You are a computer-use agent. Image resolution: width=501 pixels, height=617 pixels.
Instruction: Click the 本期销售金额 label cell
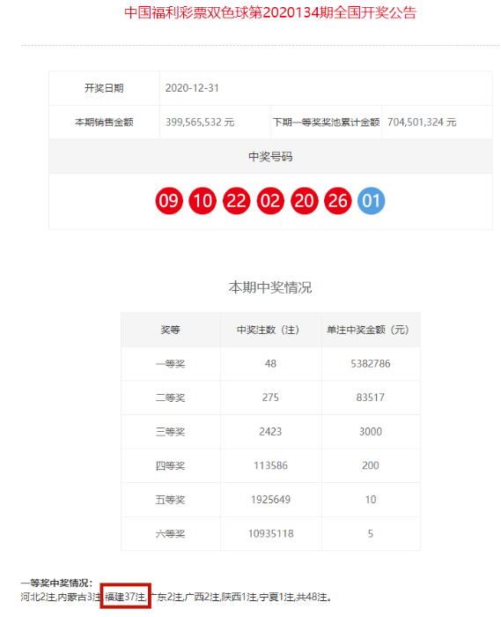click(x=104, y=122)
